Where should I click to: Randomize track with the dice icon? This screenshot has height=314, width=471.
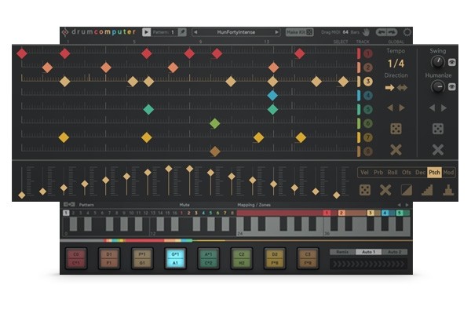tap(396, 129)
